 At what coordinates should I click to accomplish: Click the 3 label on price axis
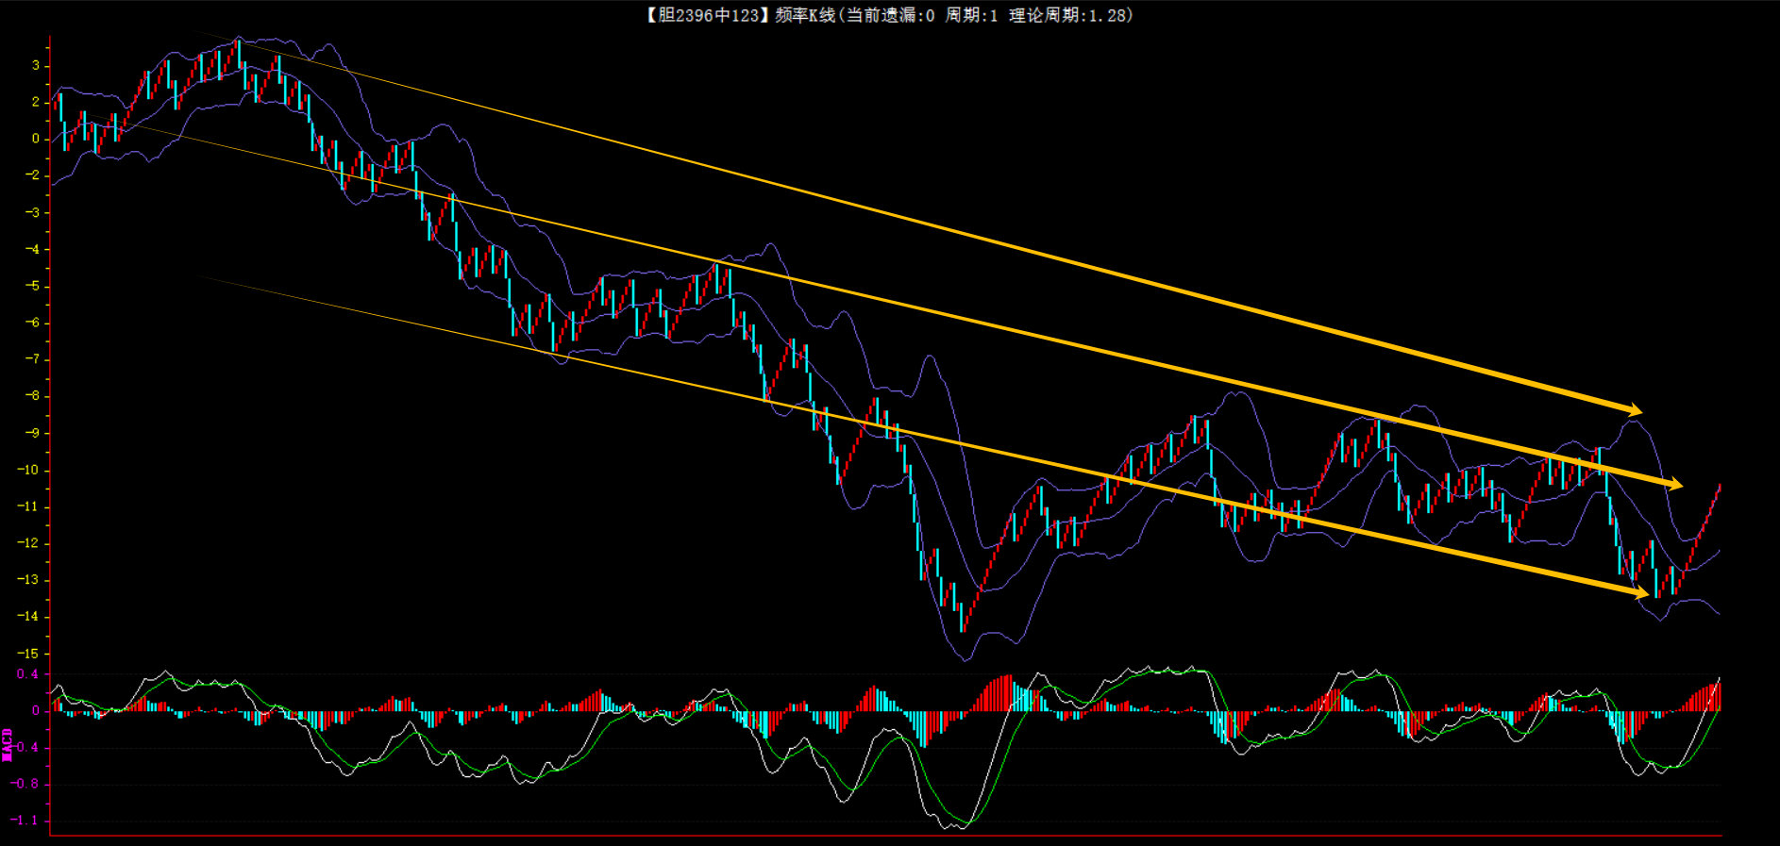coord(35,65)
